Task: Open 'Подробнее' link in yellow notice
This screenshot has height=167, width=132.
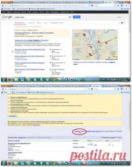Action: pos(36,125)
